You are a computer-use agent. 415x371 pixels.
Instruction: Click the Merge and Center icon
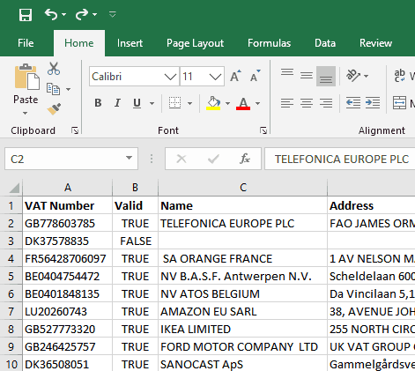399,103
